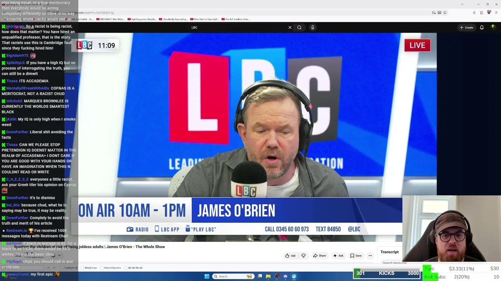The image size is (501, 281).
Task: Open the browser tab list dropdown chevron
Action: coord(462,4)
